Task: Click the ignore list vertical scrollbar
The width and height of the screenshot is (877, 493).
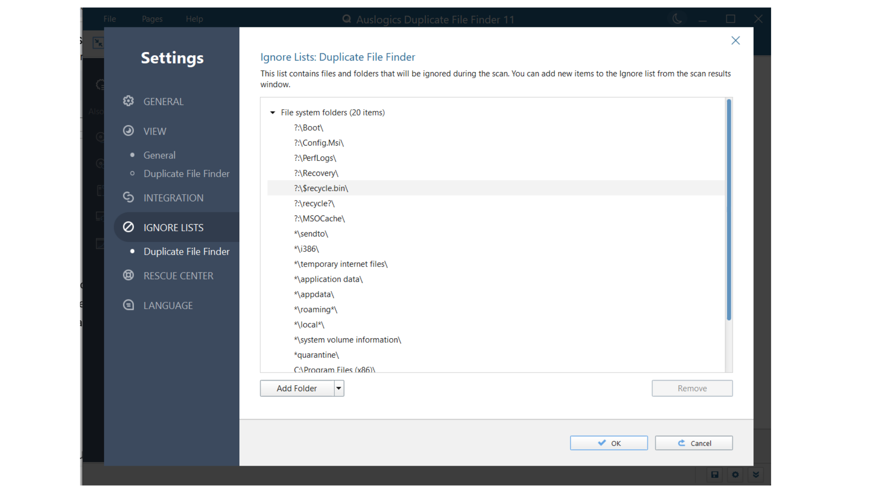Action: 729,210
